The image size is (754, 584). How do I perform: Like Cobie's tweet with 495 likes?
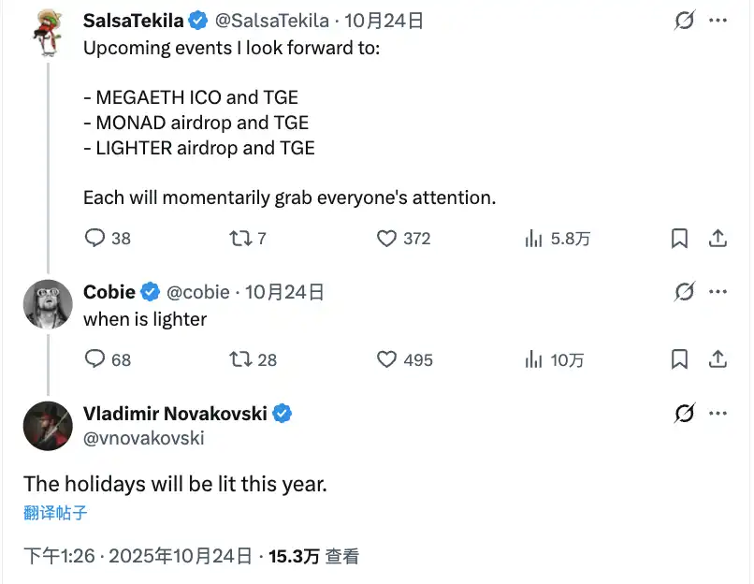[x=387, y=359]
